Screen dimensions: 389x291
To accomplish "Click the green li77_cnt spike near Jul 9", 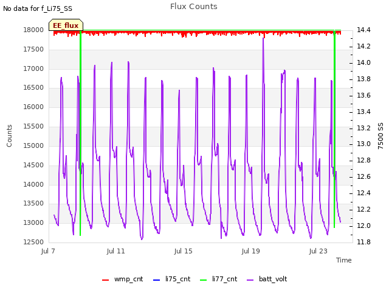I will click(x=80, y=133).
